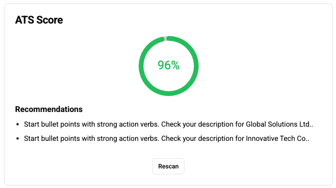
Task: Click the left edge of green score ring
Action: (x=141, y=66)
